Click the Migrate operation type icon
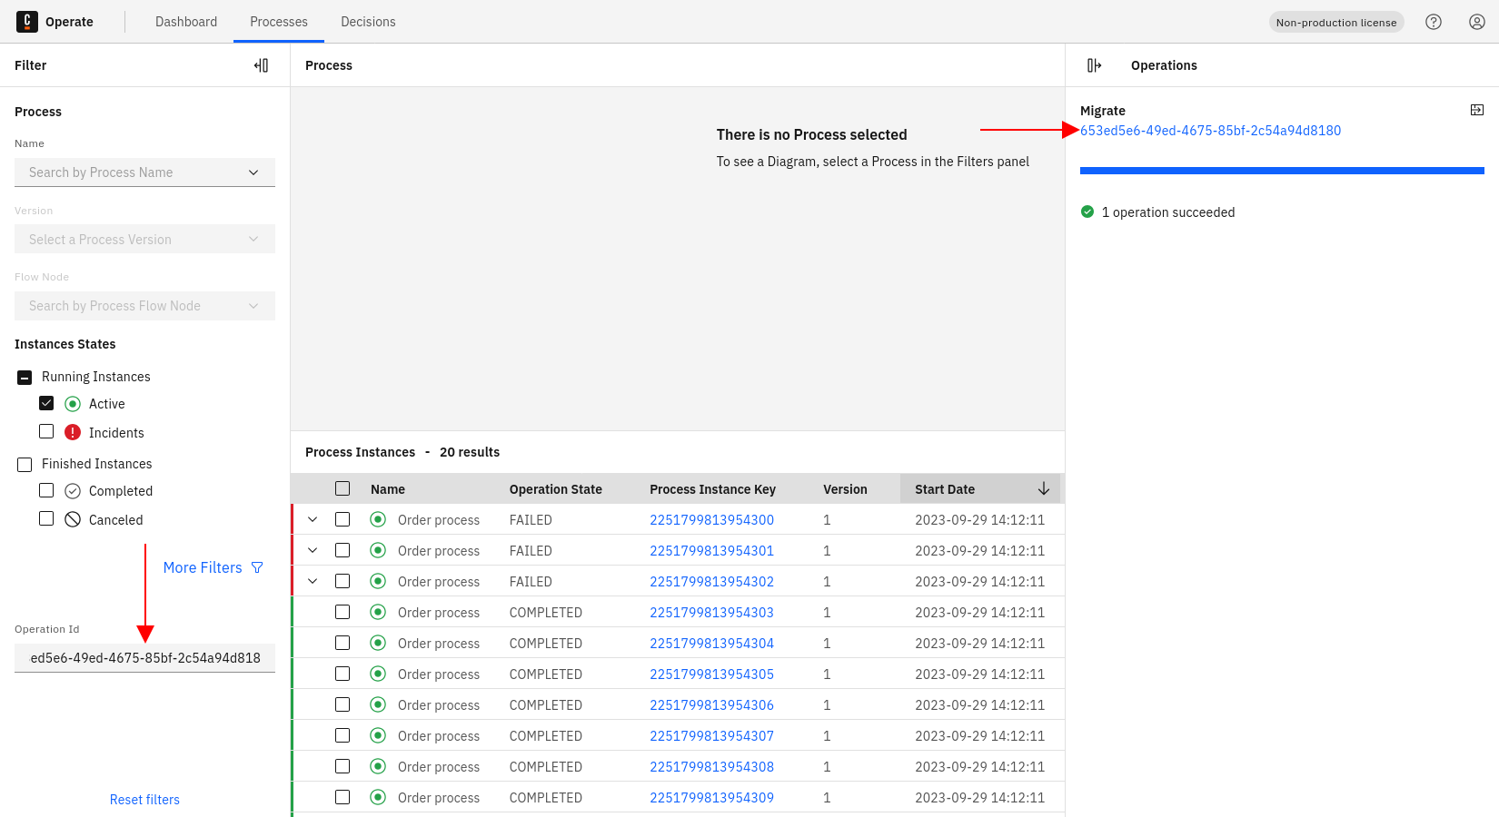 coord(1477,110)
